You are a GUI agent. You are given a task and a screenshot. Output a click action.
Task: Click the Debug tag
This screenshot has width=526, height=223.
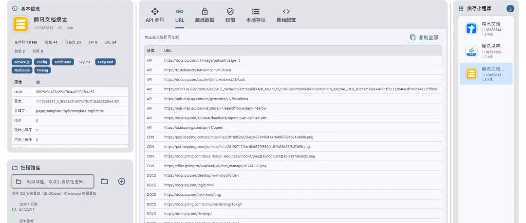click(x=42, y=70)
